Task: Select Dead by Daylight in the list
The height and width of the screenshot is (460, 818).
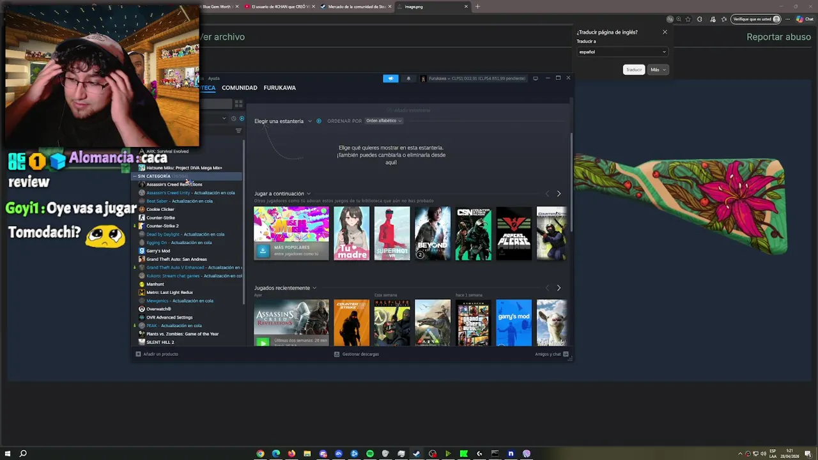Action: pyautogui.click(x=163, y=234)
